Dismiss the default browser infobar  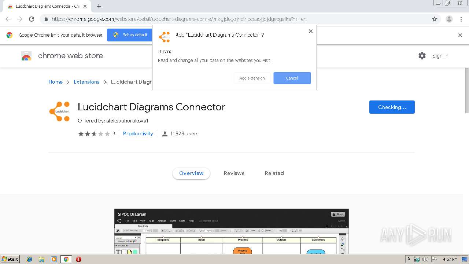460,35
